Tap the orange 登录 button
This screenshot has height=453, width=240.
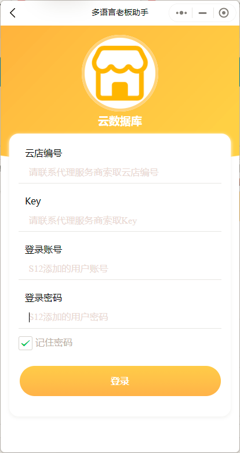120,381
